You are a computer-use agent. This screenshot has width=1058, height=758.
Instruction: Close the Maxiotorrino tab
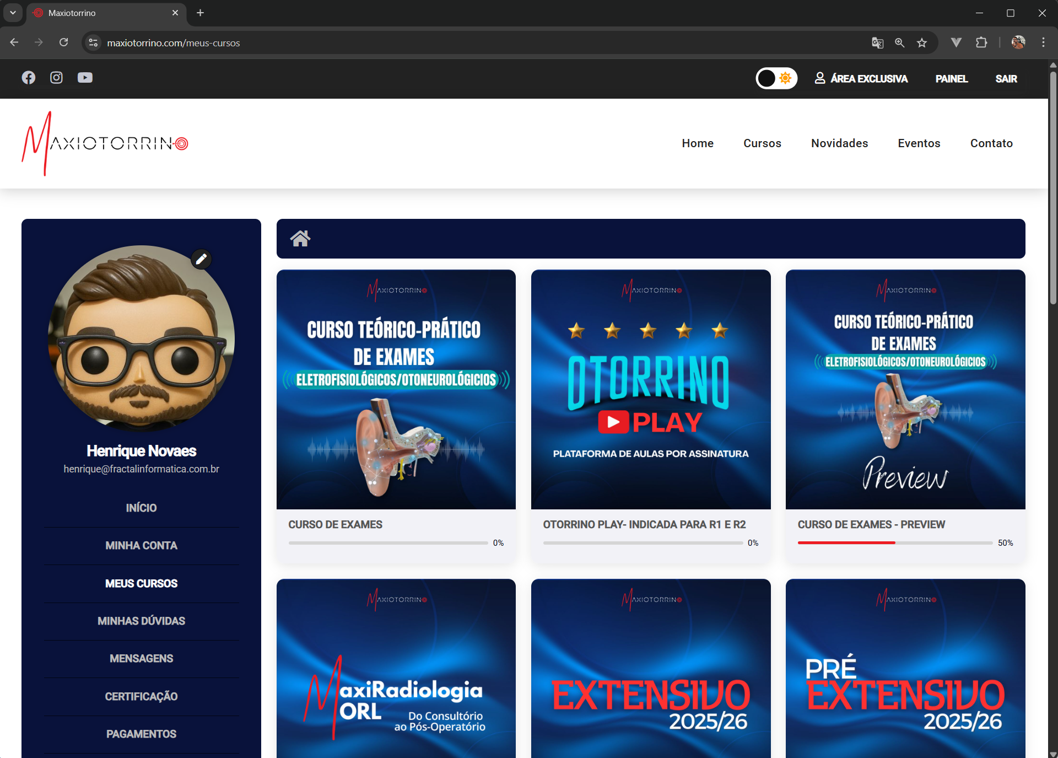tap(175, 13)
